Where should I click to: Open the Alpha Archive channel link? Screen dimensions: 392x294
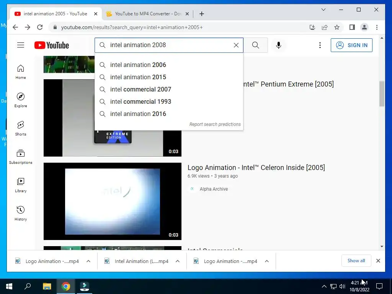tap(214, 189)
